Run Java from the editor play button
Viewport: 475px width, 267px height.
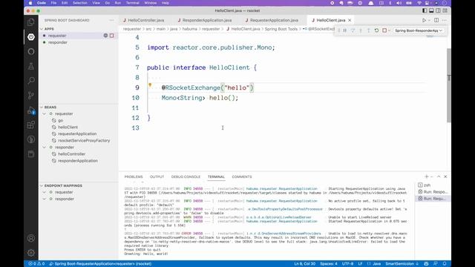424,20
